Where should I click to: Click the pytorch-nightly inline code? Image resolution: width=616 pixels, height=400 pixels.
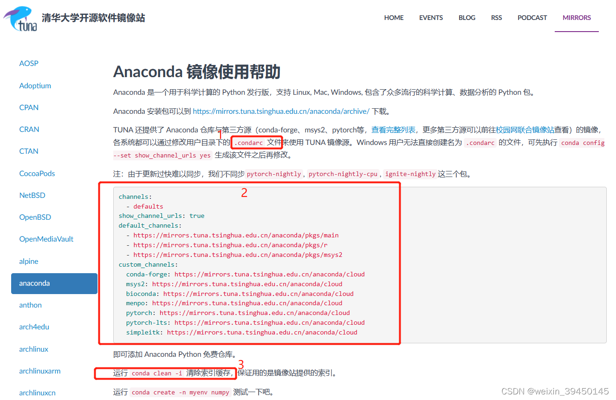pos(274,174)
